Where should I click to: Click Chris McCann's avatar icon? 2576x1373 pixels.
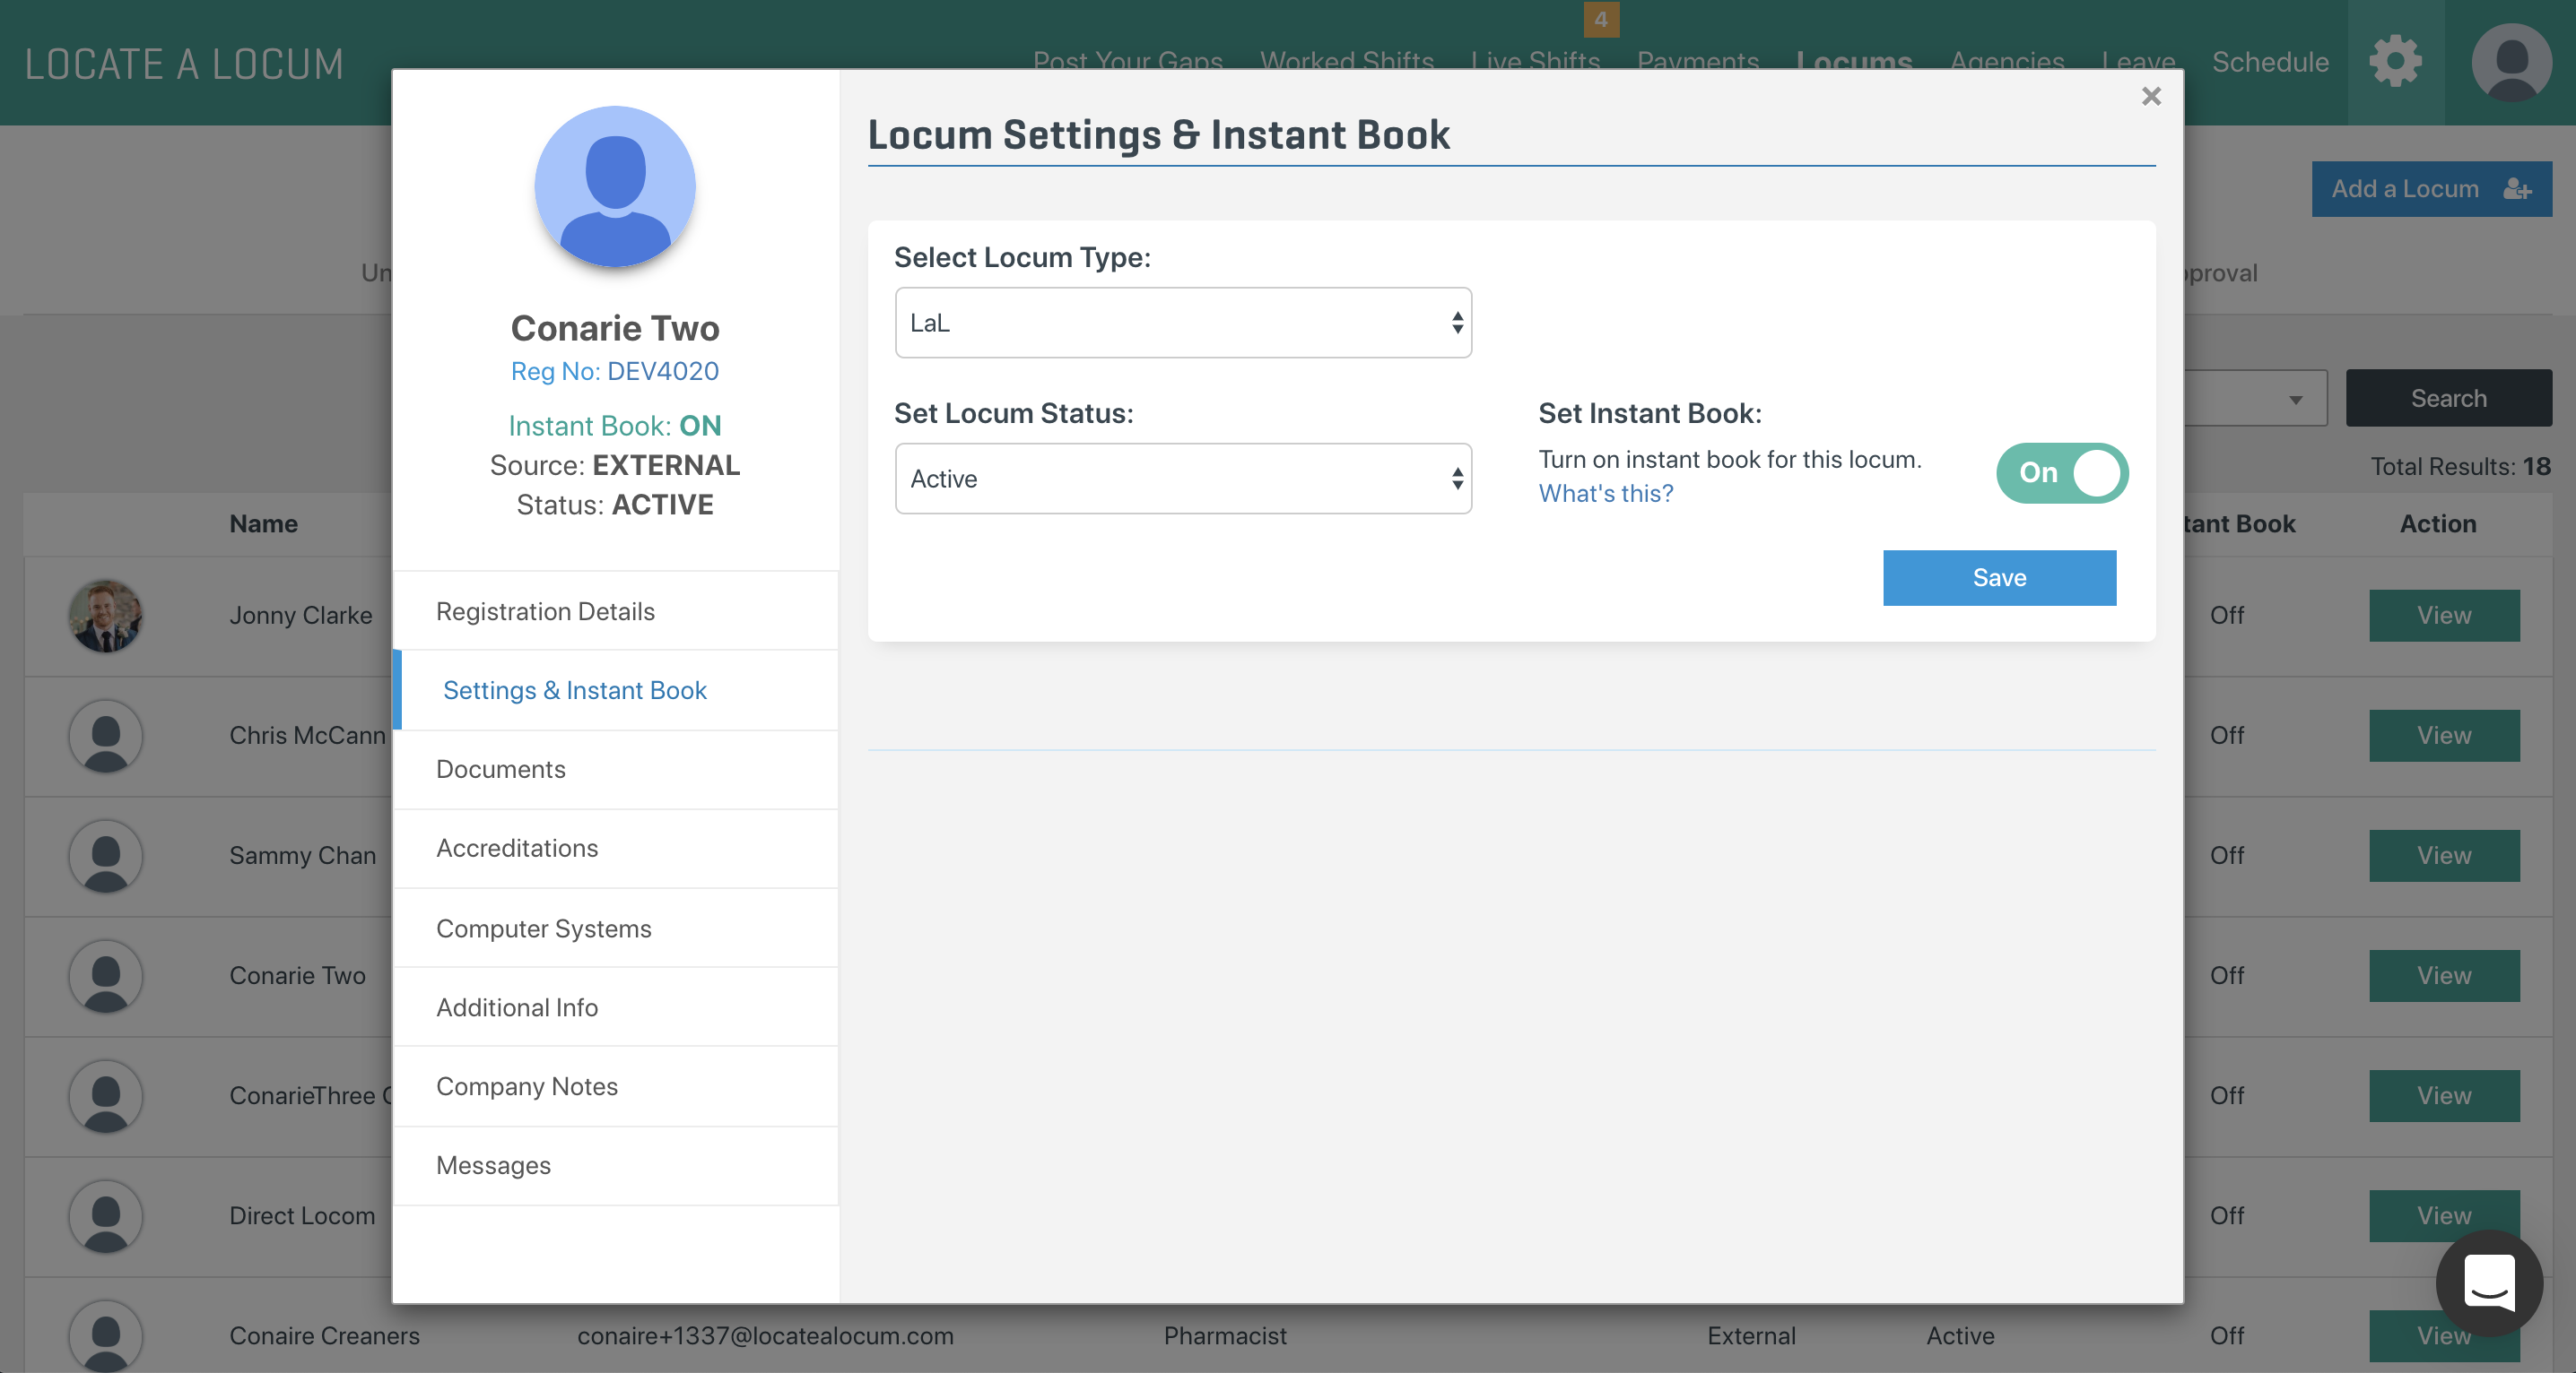pos(105,736)
